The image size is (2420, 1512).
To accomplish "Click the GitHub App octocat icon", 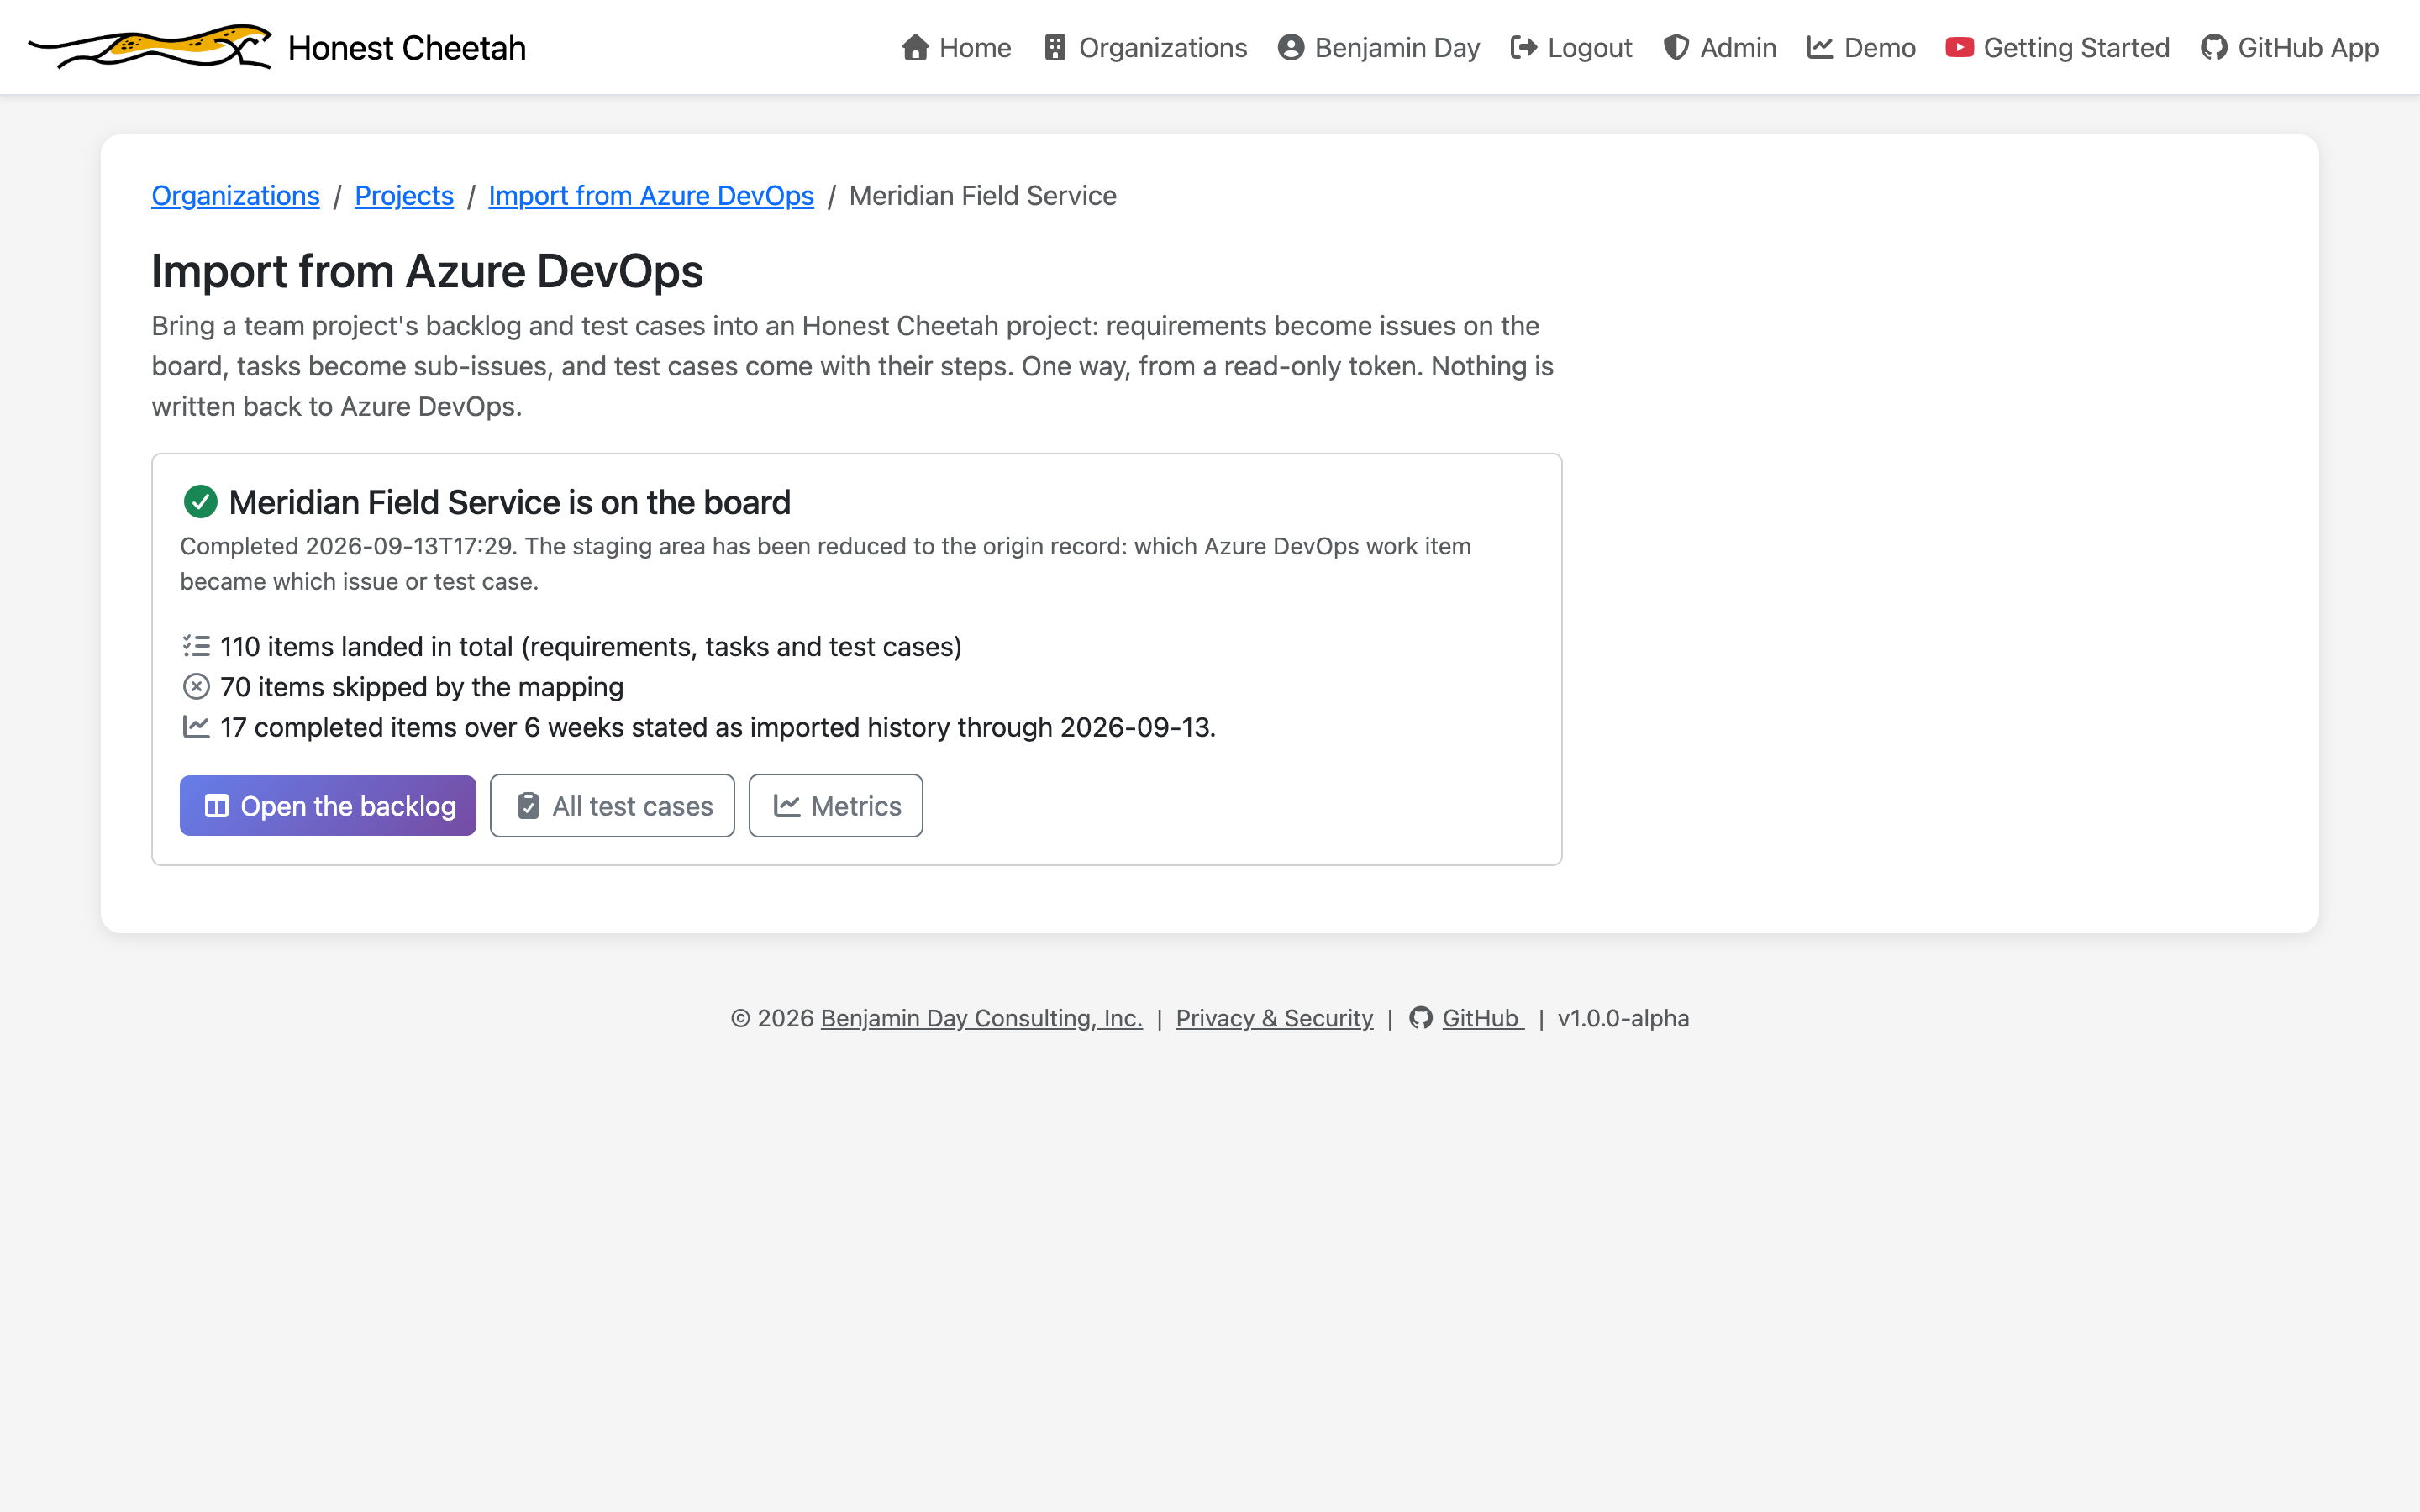I will (x=2213, y=48).
